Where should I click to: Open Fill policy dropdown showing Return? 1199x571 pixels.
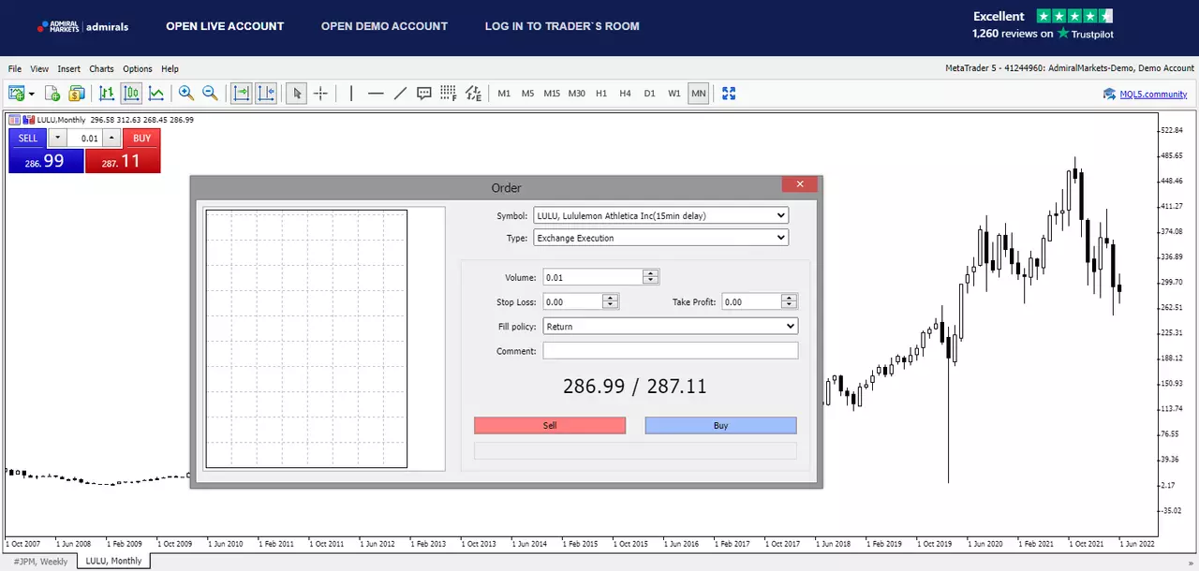pyautogui.click(x=670, y=327)
